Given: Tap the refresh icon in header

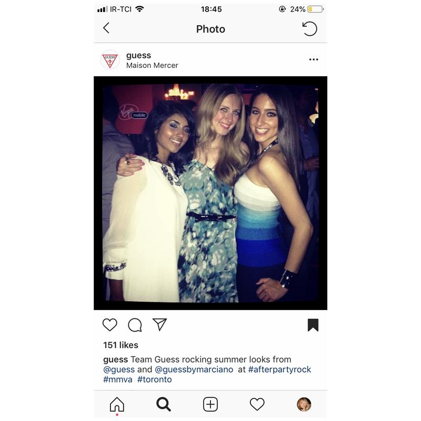Looking at the screenshot, I should (x=309, y=29).
